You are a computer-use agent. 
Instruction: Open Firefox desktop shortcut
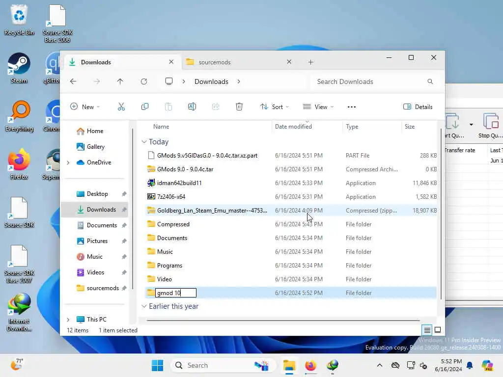click(x=19, y=164)
